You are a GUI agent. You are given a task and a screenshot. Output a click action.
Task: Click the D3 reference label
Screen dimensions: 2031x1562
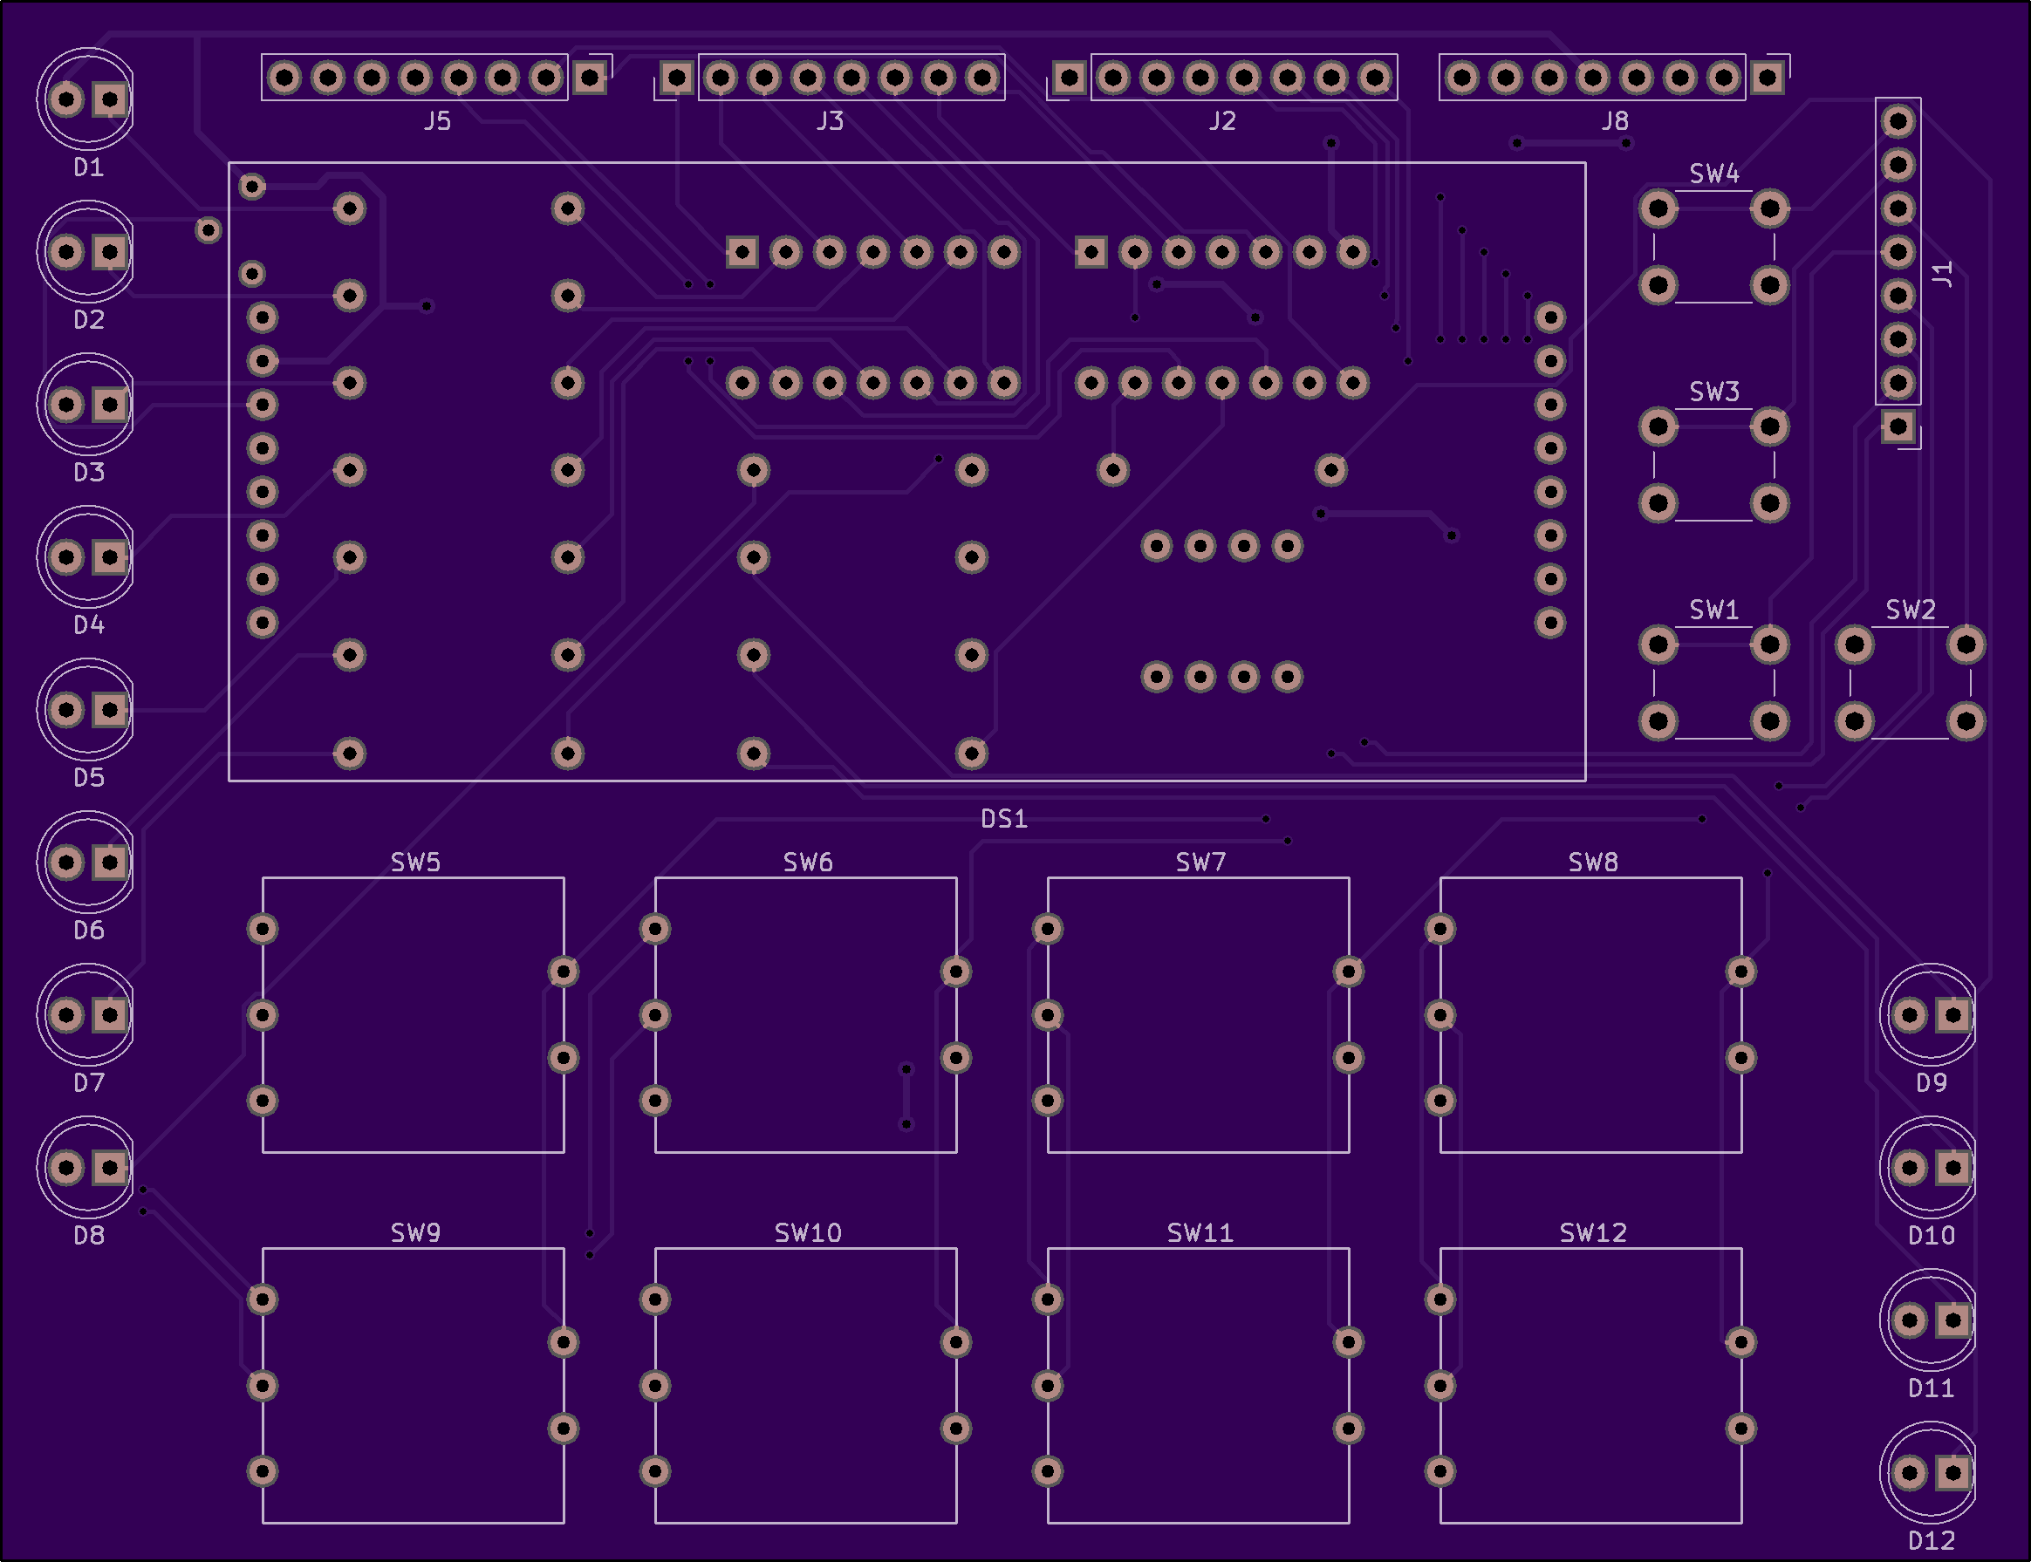pyautogui.click(x=88, y=473)
